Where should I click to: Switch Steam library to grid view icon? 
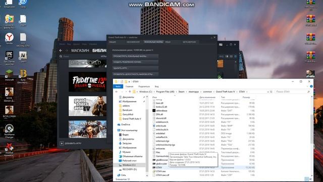tap(236, 56)
